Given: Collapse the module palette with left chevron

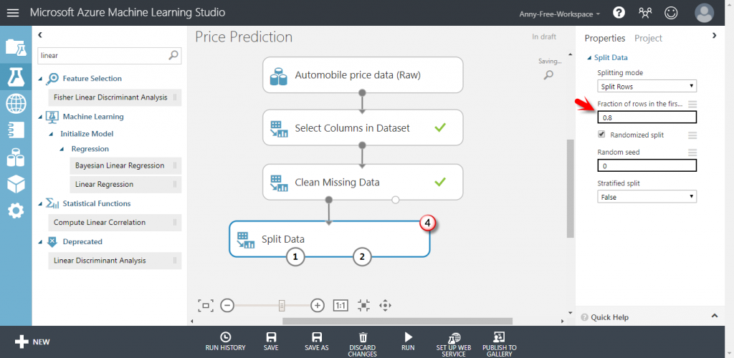Looking at the screenshot, I should coord(40,34).
